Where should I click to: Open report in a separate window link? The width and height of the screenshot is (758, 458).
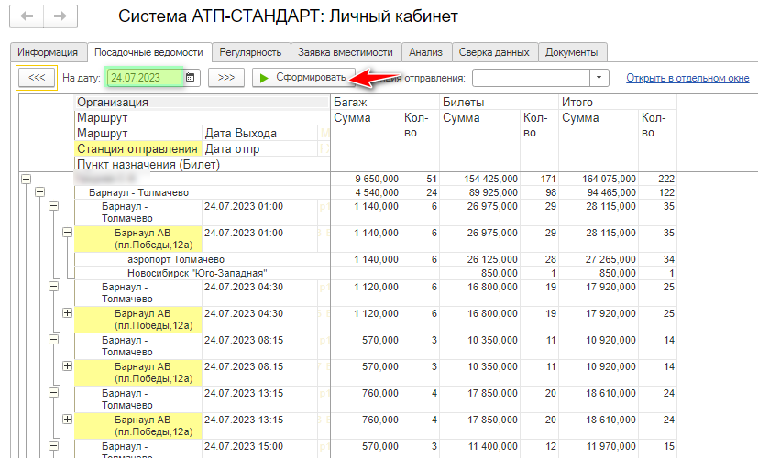click(687, 79)
